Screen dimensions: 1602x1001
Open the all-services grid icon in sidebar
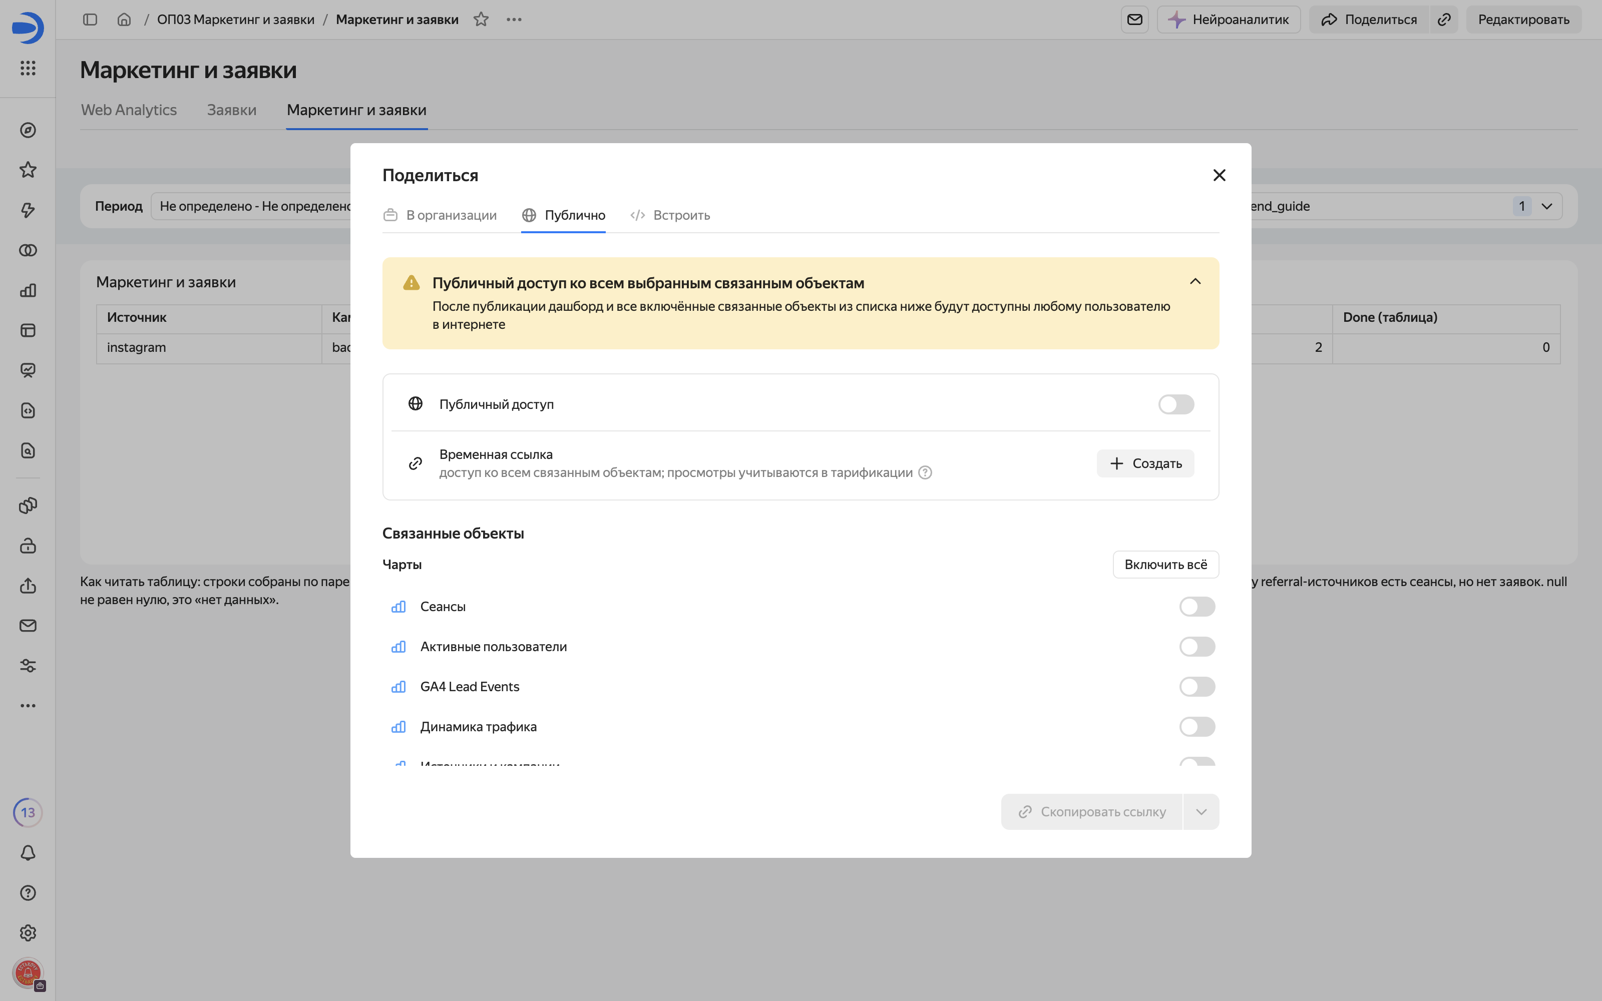(28, 68)
